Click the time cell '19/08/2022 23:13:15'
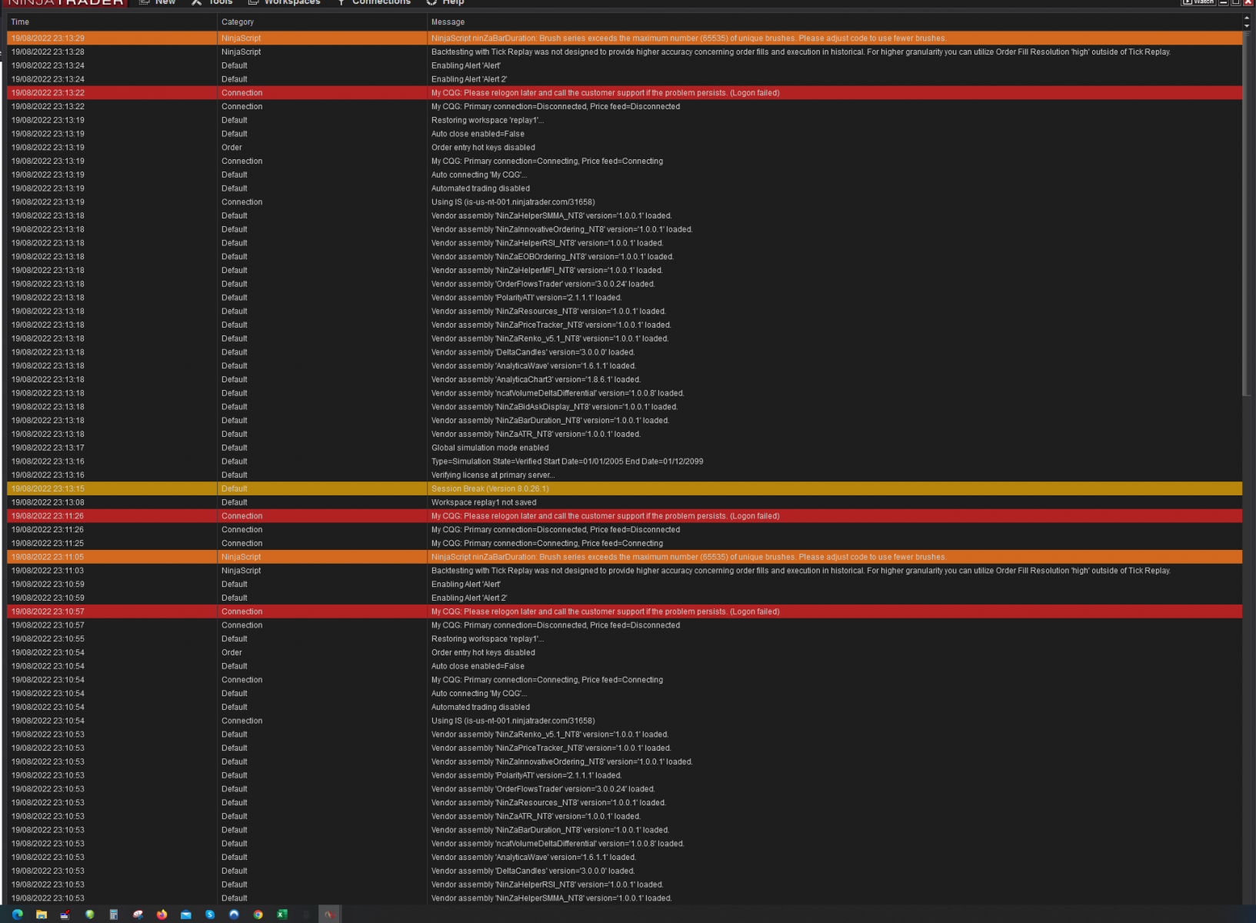 point(48,489)
